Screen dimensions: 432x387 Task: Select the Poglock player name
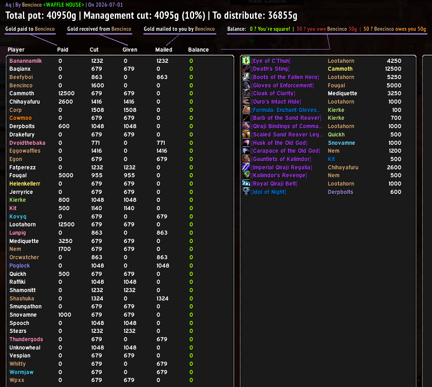pos(20,266)
